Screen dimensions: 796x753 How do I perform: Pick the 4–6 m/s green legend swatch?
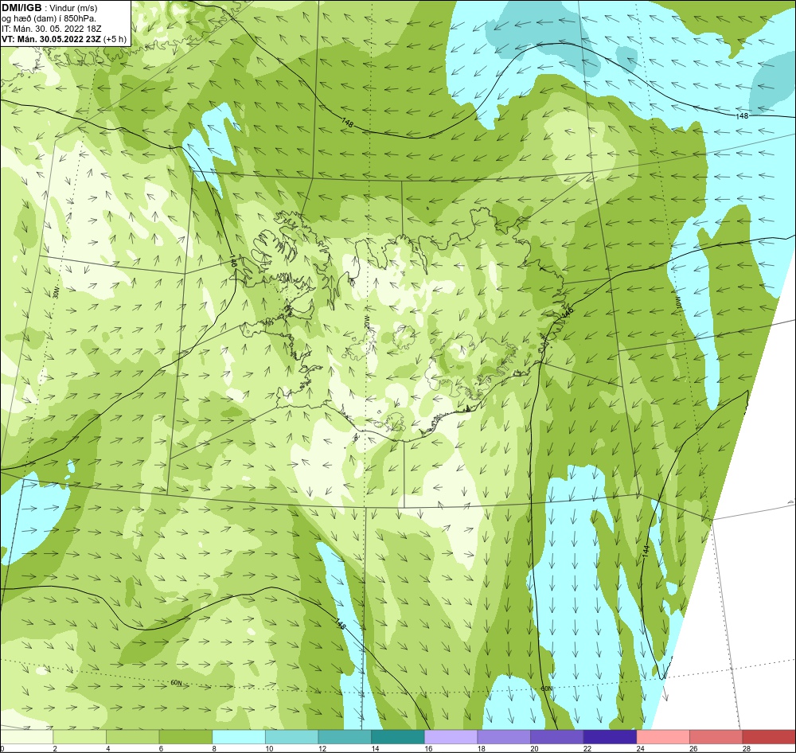pyautogui.click(x=132, y=737)
